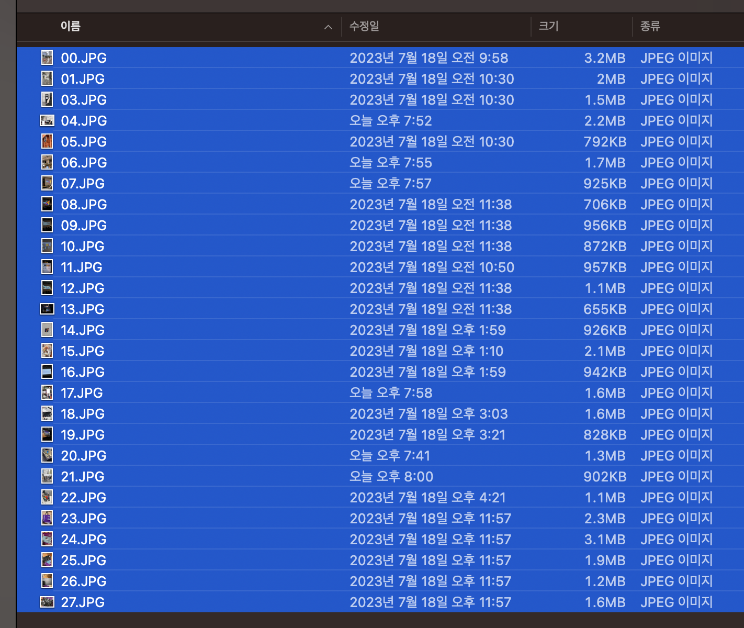The height and width of the screenshot is (628, 744).
Task: Sort by the 종류 column header
Action: click(x=650, y=26)
